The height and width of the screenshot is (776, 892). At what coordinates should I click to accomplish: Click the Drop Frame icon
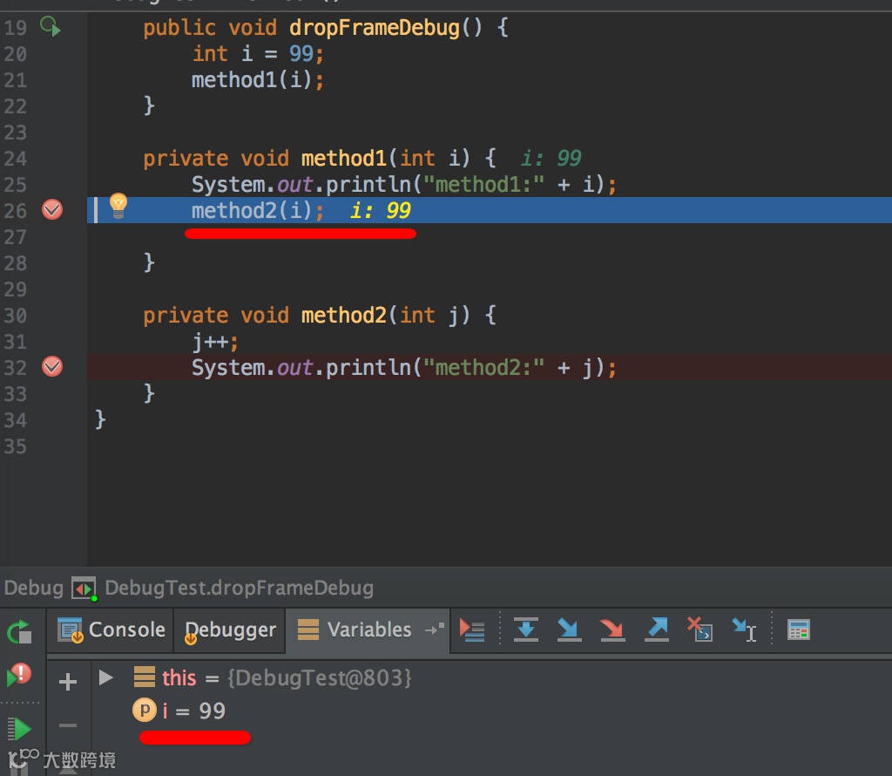[699, 630]
